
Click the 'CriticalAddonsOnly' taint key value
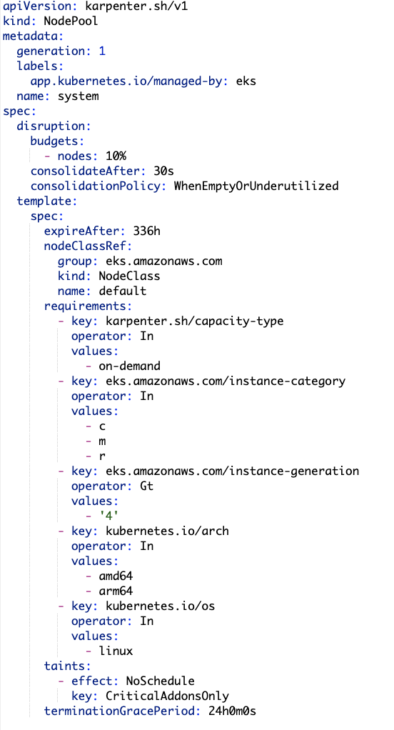pos(167,696)
